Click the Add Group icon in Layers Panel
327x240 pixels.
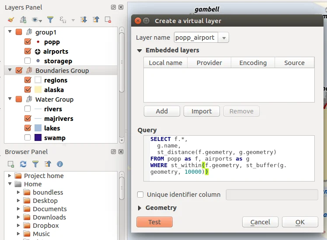tap(23, 20)
